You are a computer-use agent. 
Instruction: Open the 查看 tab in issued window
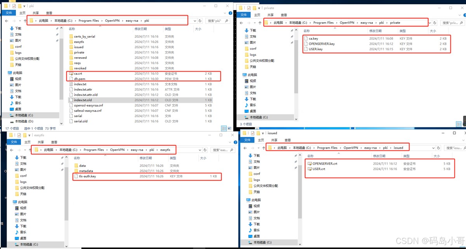[287, 140]
